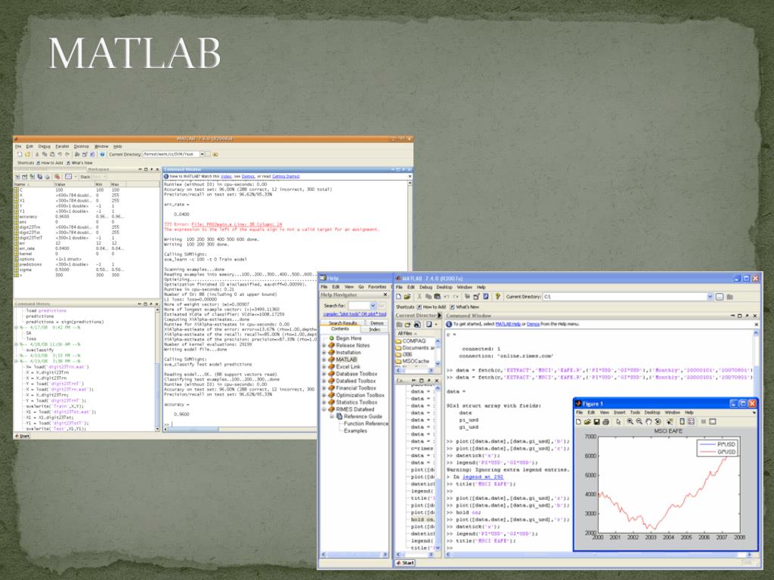Click Insert Legend icon in Figure 1 toolbar

[x=691, y=421]
